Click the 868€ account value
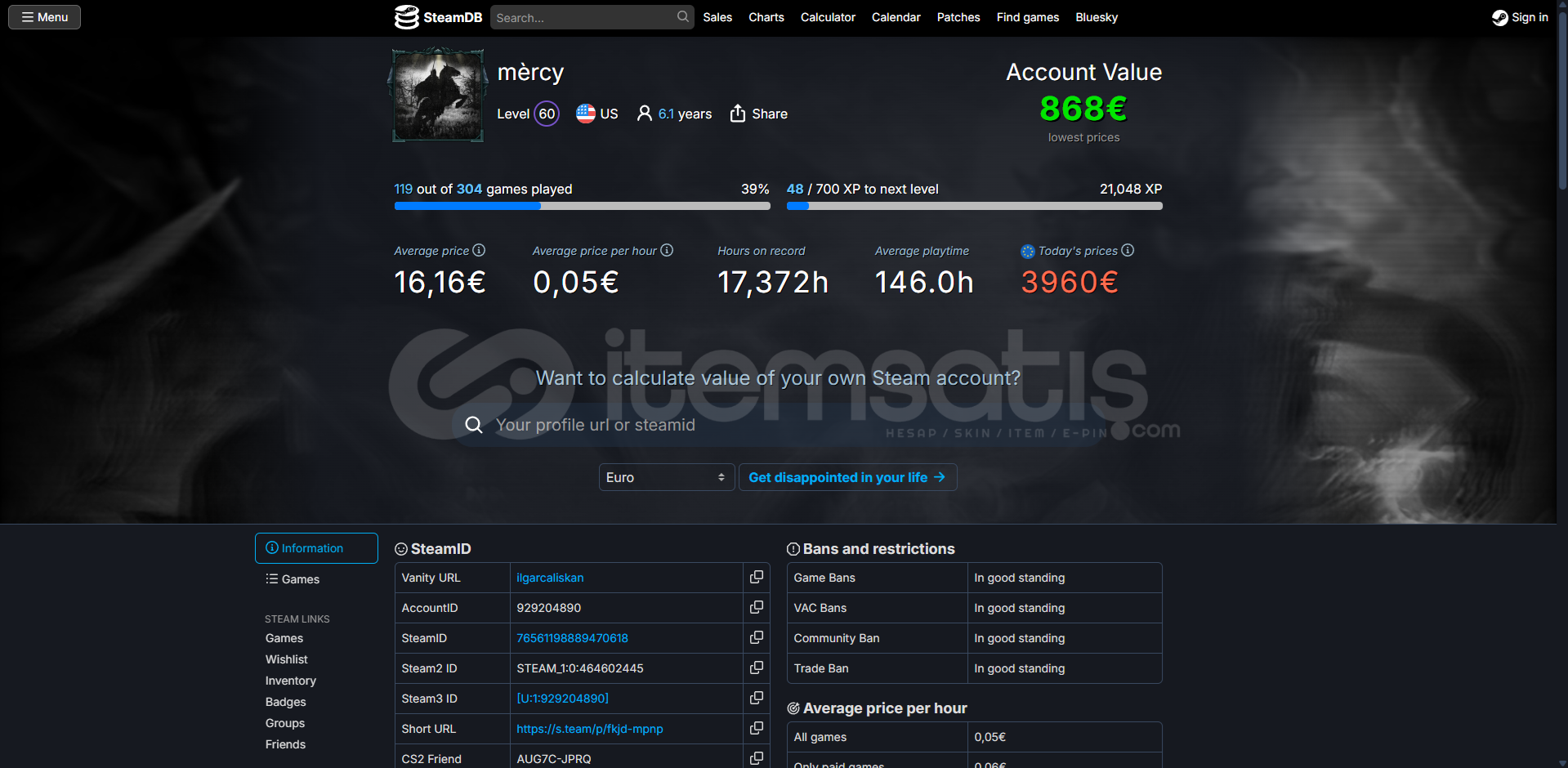Viewport: 1568px width, 768px height. point(1083,109)
